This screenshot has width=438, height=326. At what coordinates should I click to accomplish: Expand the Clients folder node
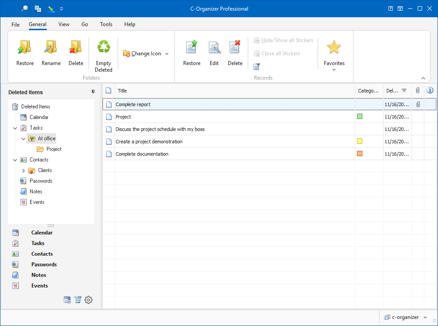click(23, 170)
